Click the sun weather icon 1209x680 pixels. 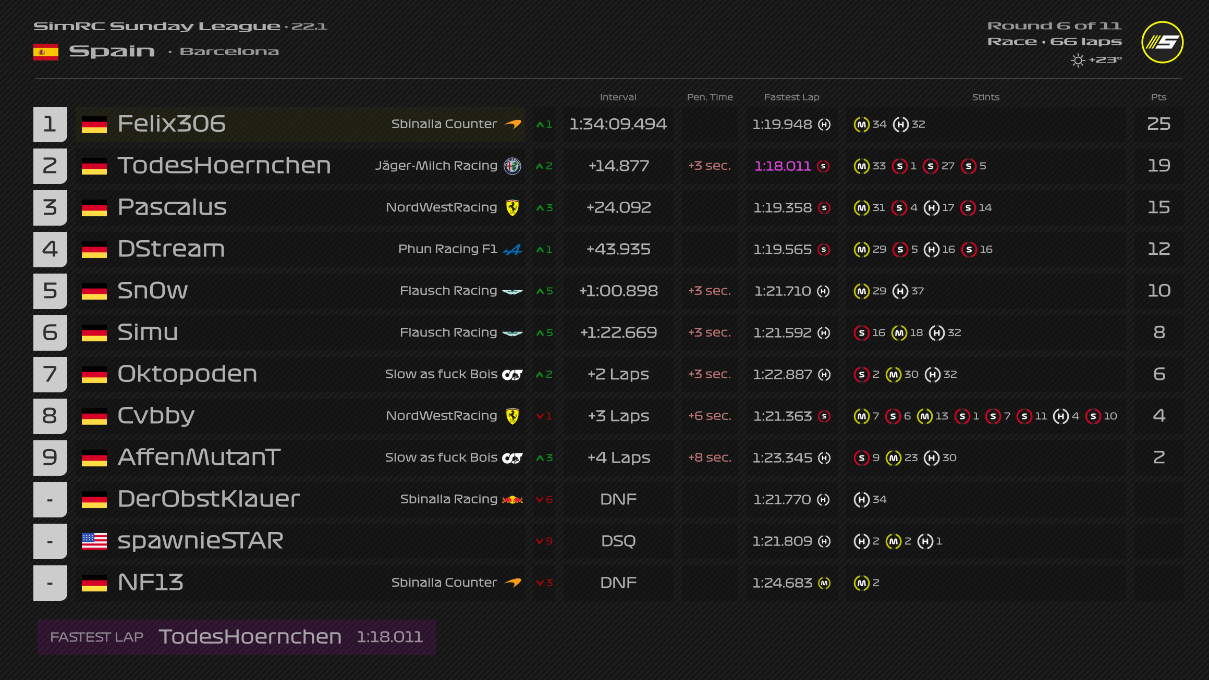pos(1077,60)
